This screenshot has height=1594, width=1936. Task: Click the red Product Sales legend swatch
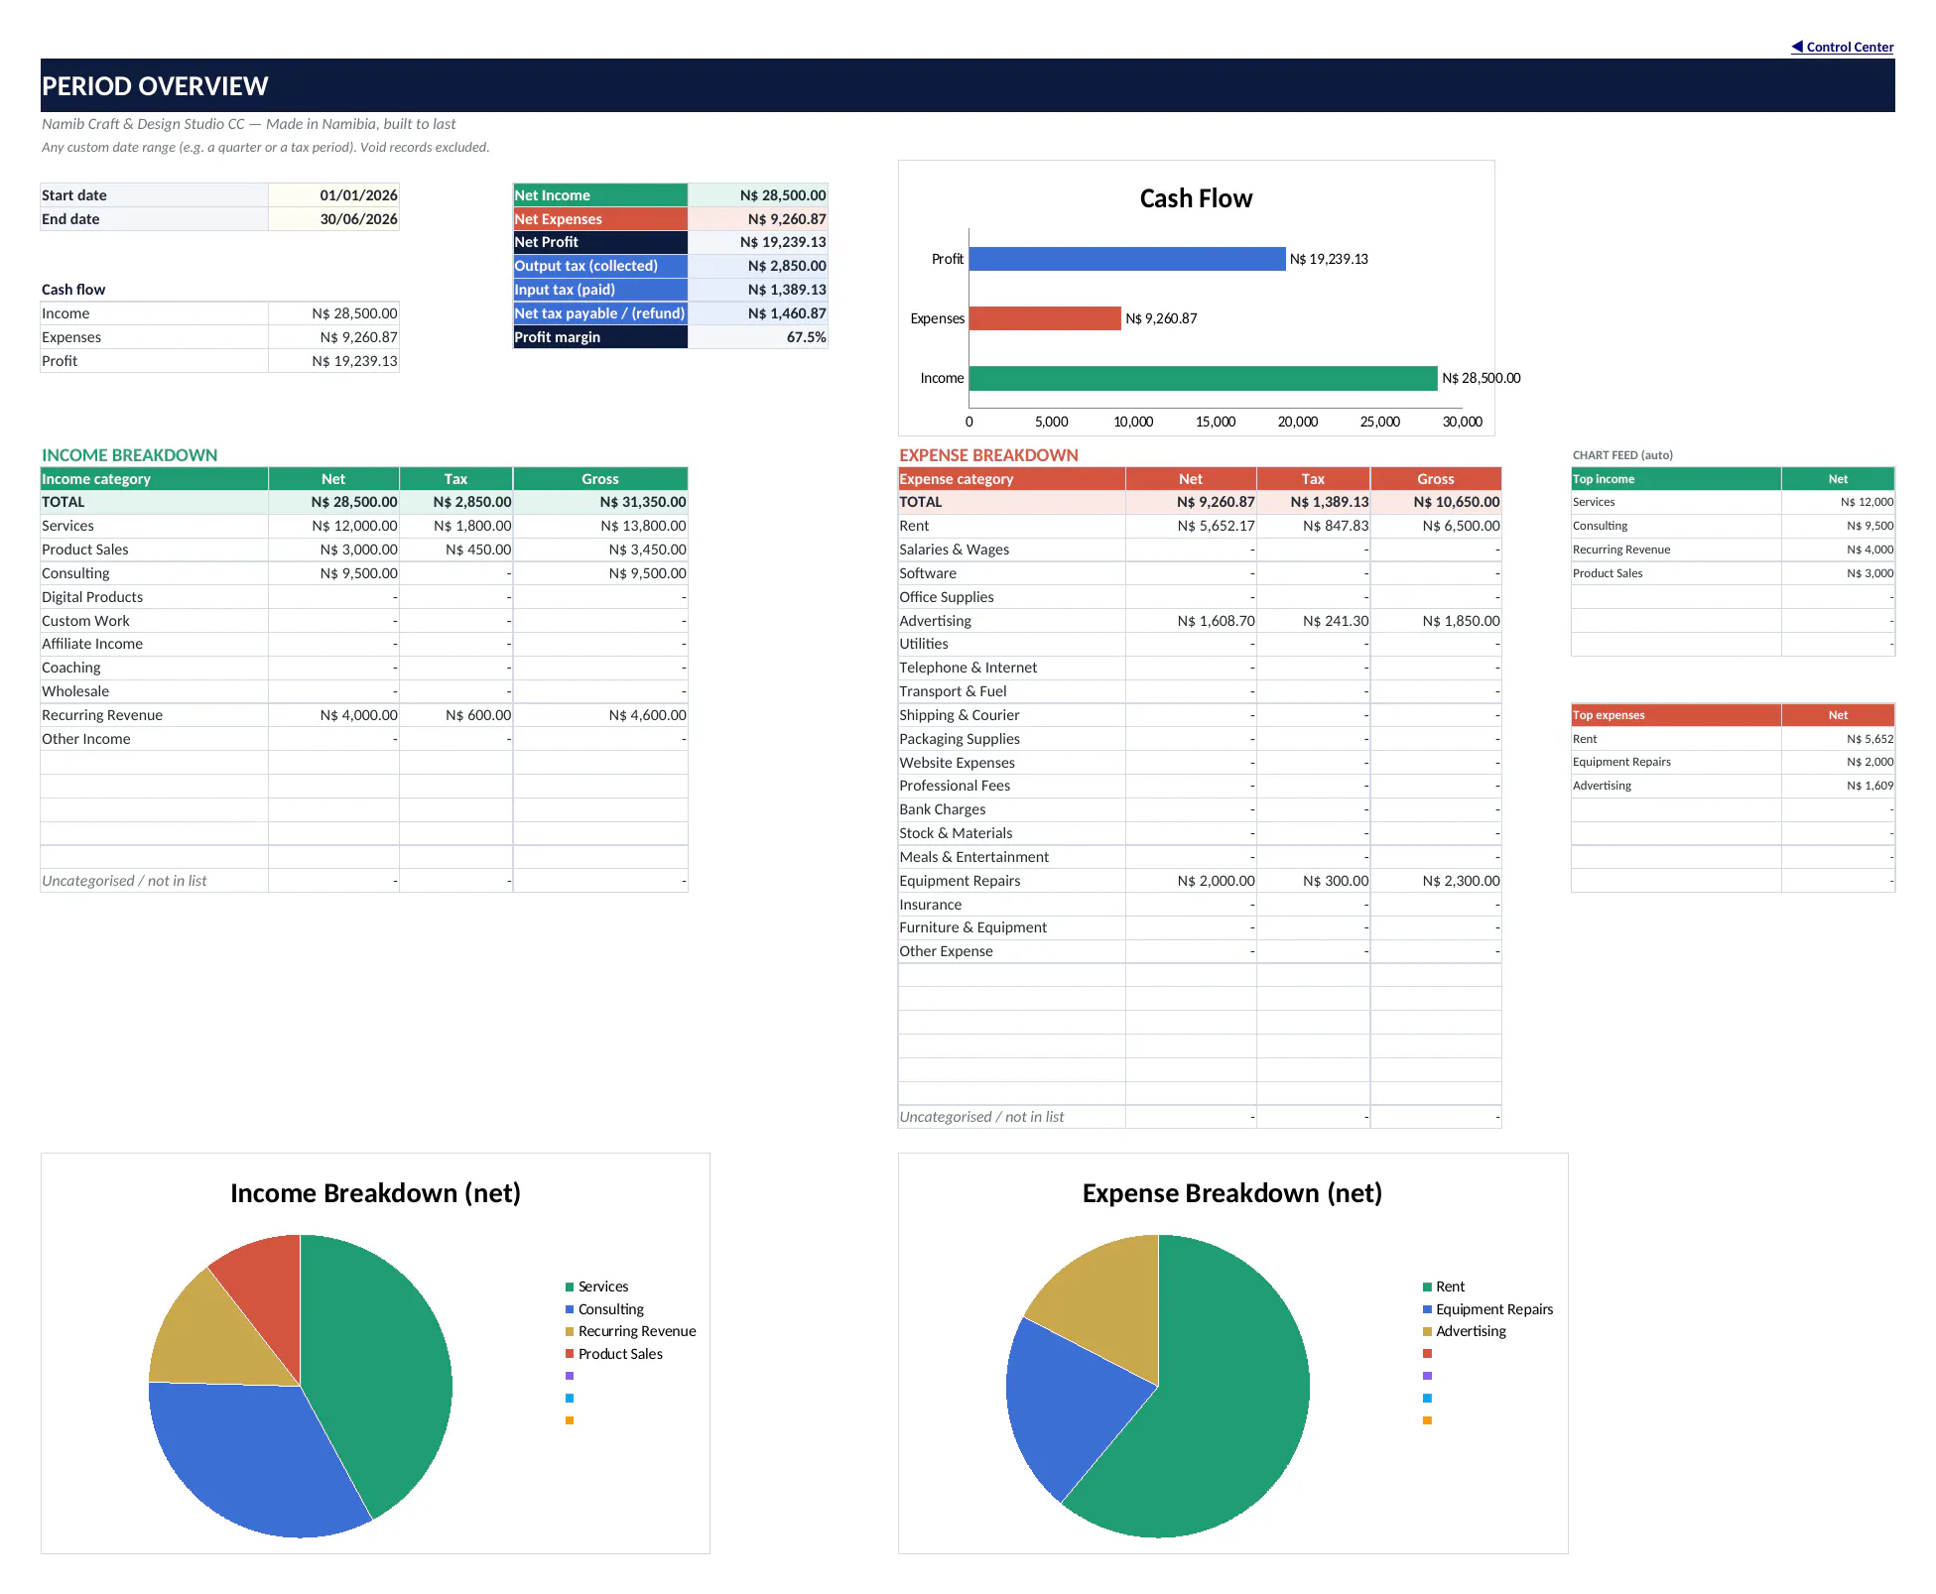(570, 1354)
